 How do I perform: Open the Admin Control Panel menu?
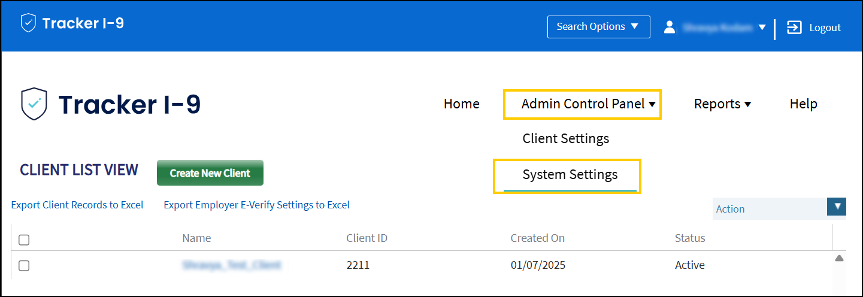[589, 104]
